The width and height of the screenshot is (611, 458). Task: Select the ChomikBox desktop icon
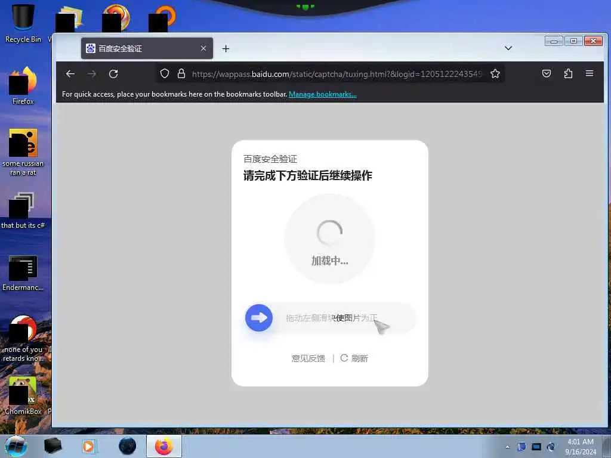coord(23,396)
